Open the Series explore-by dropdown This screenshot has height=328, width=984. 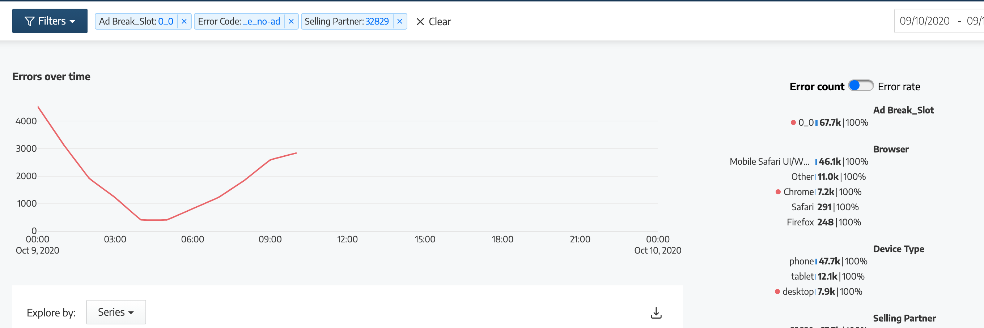click(x=116, y=312)
